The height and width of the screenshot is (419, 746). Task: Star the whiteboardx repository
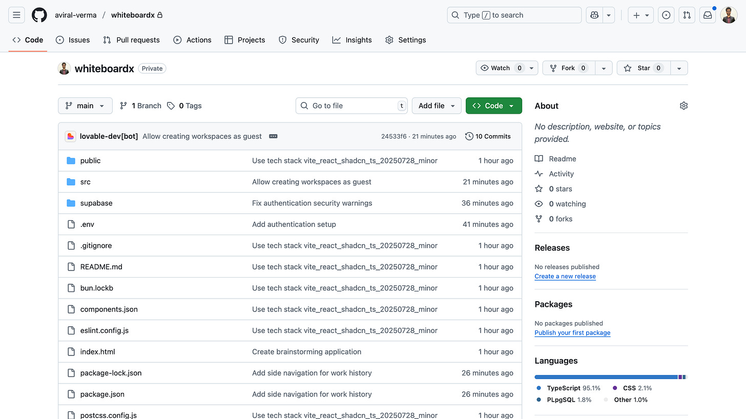pos(644,68)
